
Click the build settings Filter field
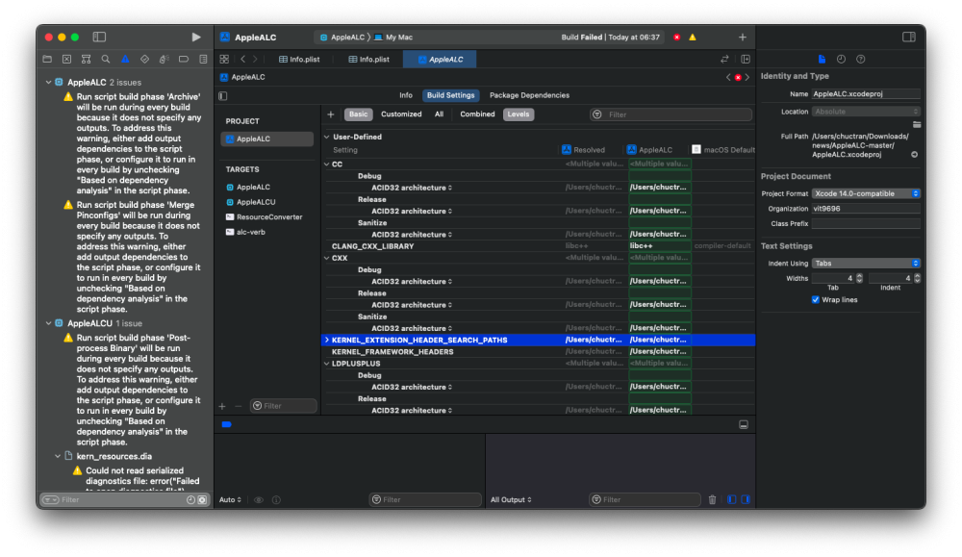coord(671,114)
